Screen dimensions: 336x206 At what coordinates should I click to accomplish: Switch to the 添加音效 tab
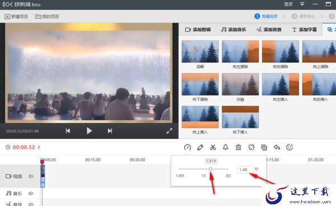point(269,30)
